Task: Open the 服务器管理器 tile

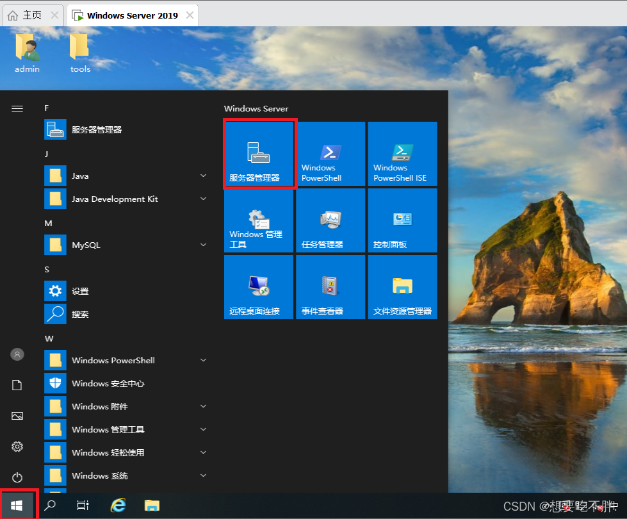Action: 259,154
